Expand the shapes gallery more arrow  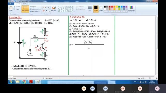coord(74,11)
